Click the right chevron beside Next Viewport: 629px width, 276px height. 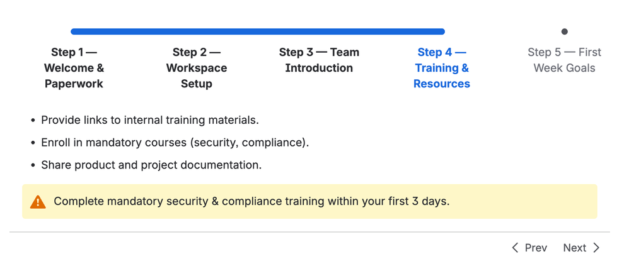(x=596, y=248)
